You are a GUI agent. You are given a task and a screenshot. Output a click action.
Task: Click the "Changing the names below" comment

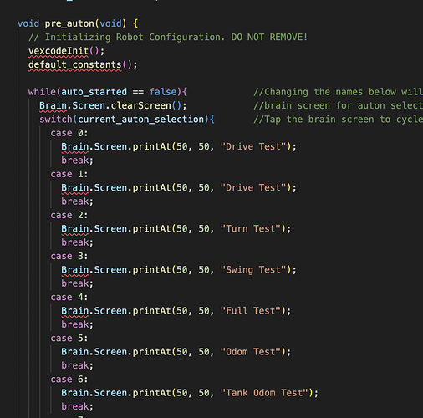point(338,92)
